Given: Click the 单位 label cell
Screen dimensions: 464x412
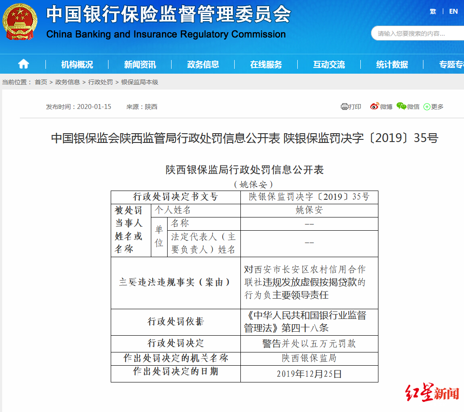Looking at the screenshot, I should (x=159, y=237).
